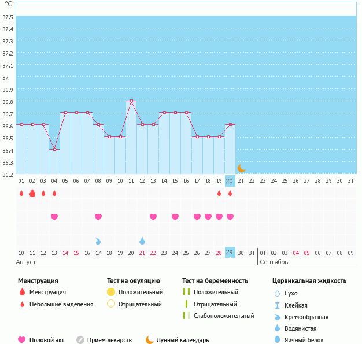The height and width of the screenshot is (344, 362).
Task: Click the lowest temperature point on day 04
Action: pyautogui.click(x=54, y=150)
